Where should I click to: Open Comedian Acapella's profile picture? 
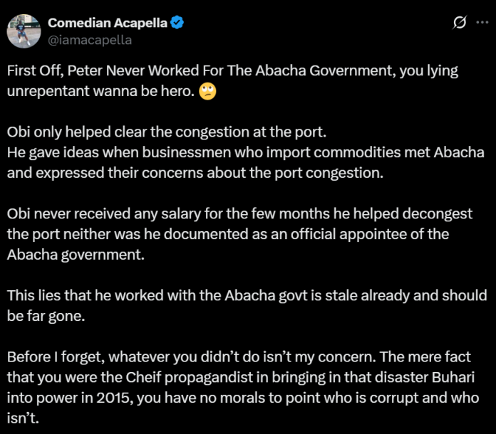click(x=24, y=31)
